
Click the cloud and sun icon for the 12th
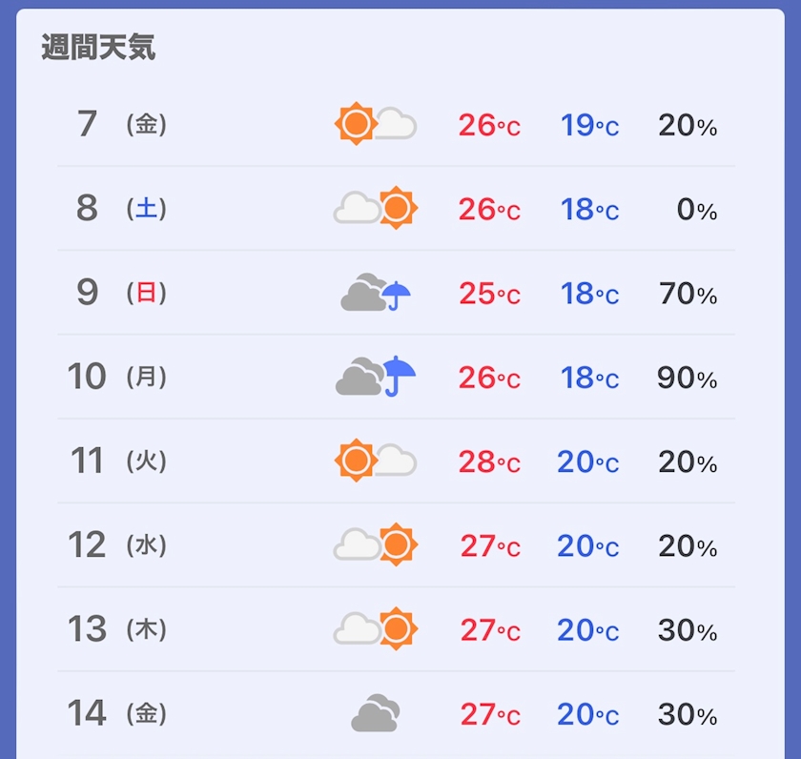pos(376,544)
